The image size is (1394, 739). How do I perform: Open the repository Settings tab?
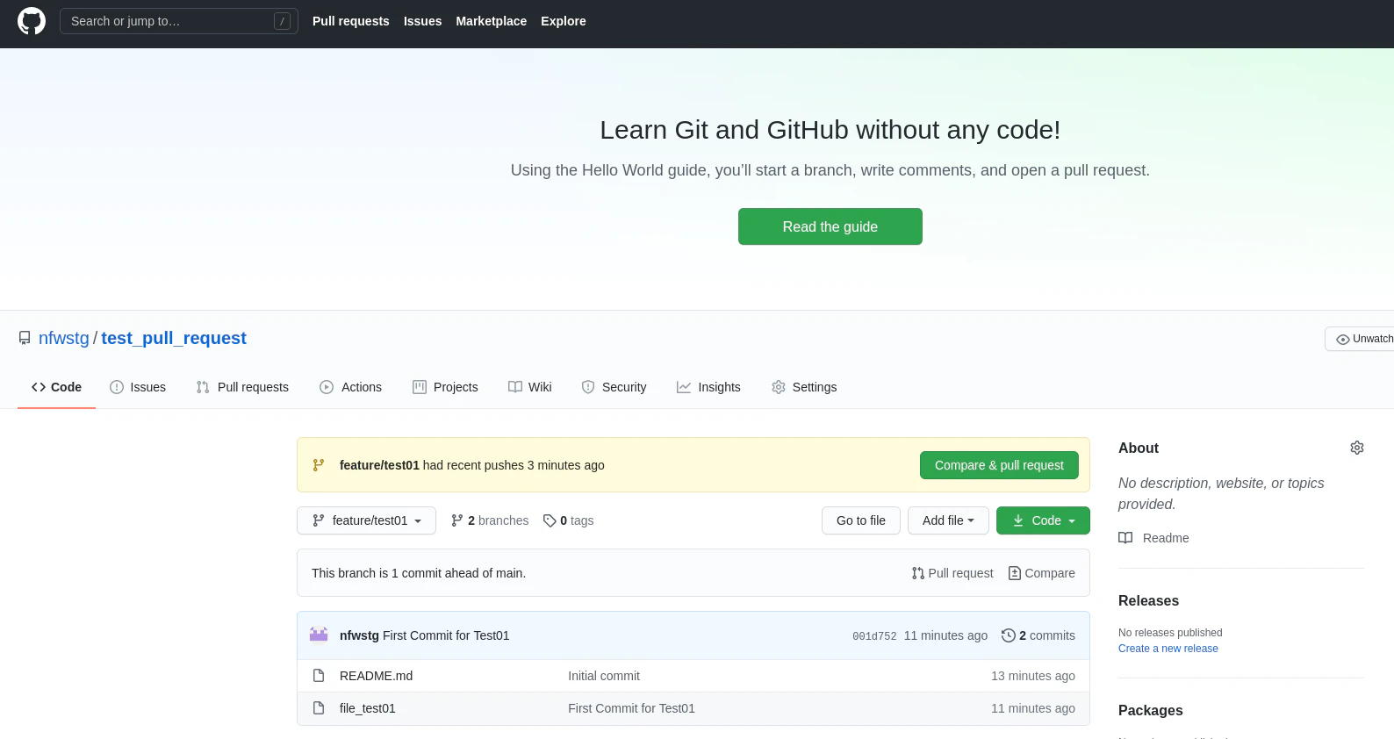click(804, 387)
